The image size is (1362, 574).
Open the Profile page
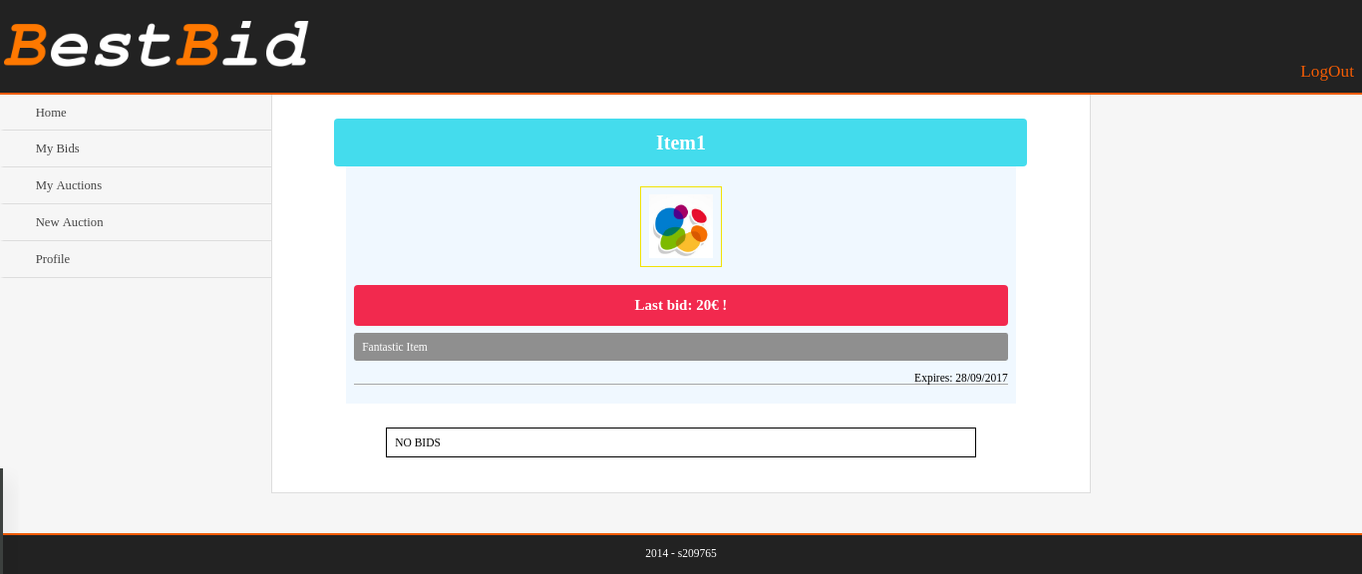click(x=53, y=259)
